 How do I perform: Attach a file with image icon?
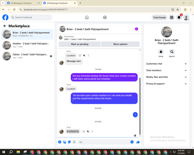[64, 142]
